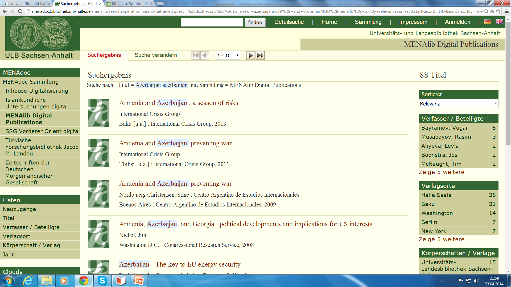Switch to Suchergebnis tab
The width and height of the screenshot is (511, 287).
[x=104, y=55]
